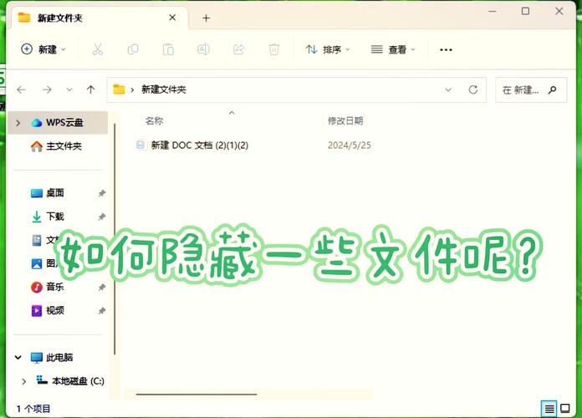Click the Refresh icon beside address bar
Image resolution: width=582 pixels, height=418 pixels.
click(x=473, y=89)
